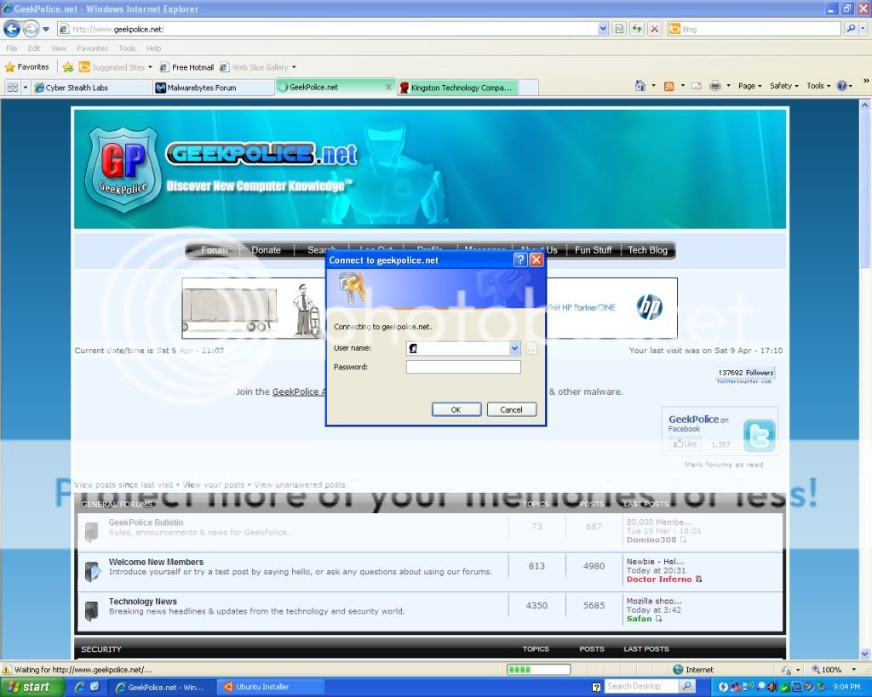Click the Password input field
The width and height of the screenshot is (872, 697).
coord(463,367)
